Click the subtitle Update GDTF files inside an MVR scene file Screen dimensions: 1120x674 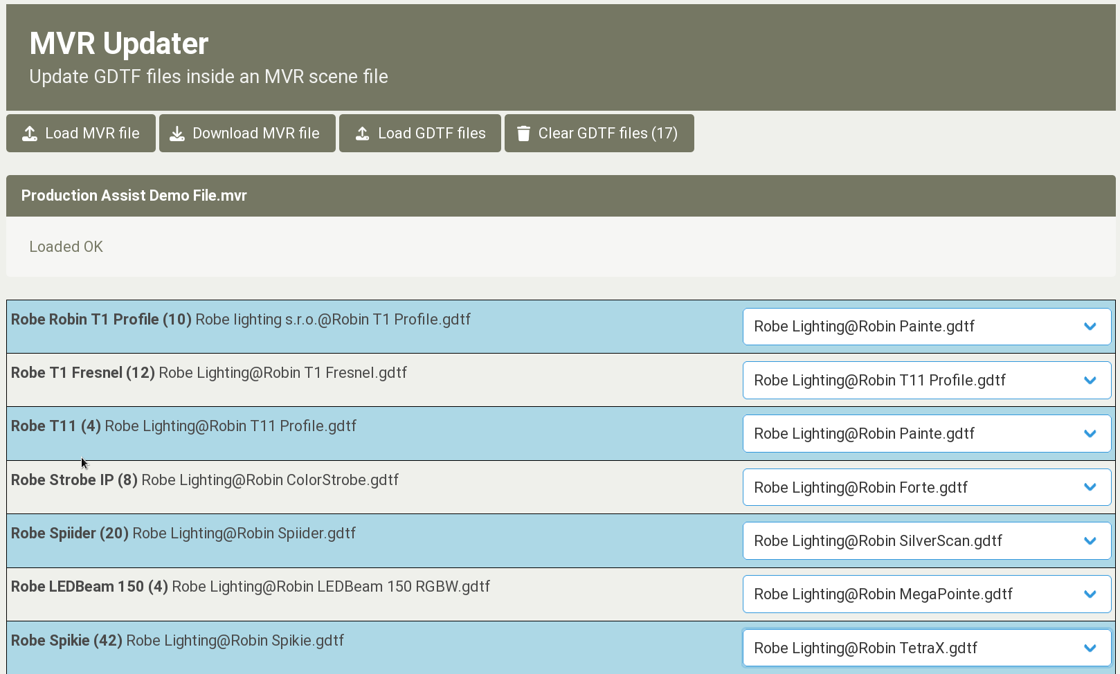click(x=208, y=77)
